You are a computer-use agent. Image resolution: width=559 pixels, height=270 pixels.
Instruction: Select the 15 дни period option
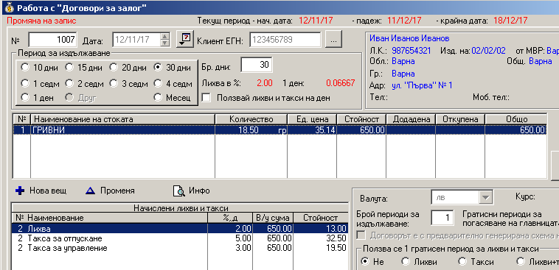pos(70,67)
